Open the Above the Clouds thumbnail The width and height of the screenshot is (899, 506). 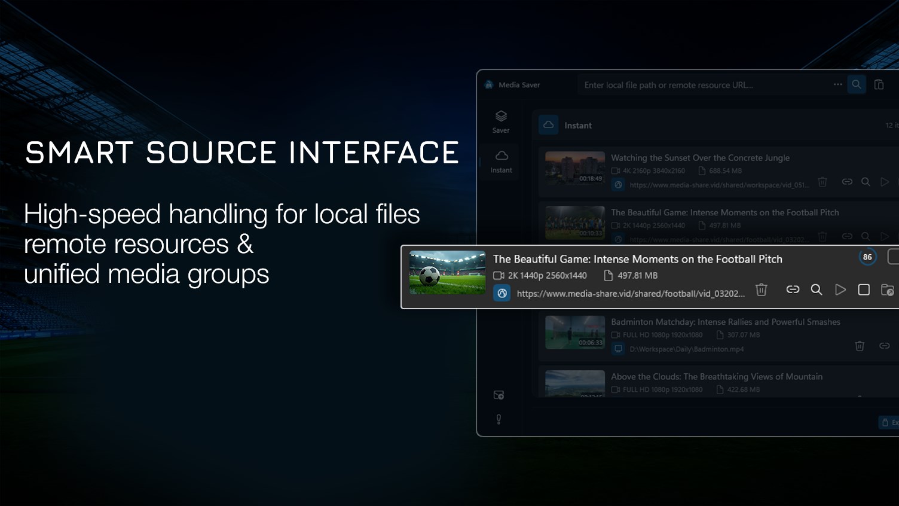point(575,383)
